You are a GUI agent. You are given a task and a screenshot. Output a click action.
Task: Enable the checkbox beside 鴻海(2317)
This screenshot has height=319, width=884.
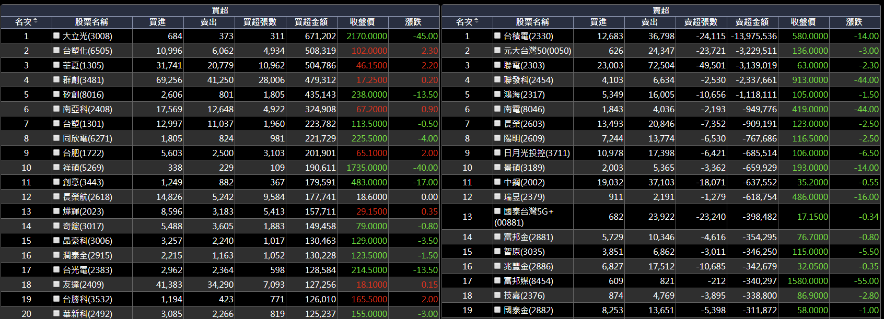pos(497,94)
